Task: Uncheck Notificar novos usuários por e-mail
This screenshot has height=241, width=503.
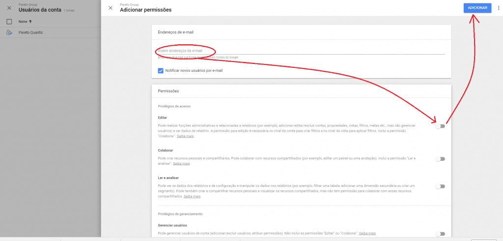Action: 161,70
